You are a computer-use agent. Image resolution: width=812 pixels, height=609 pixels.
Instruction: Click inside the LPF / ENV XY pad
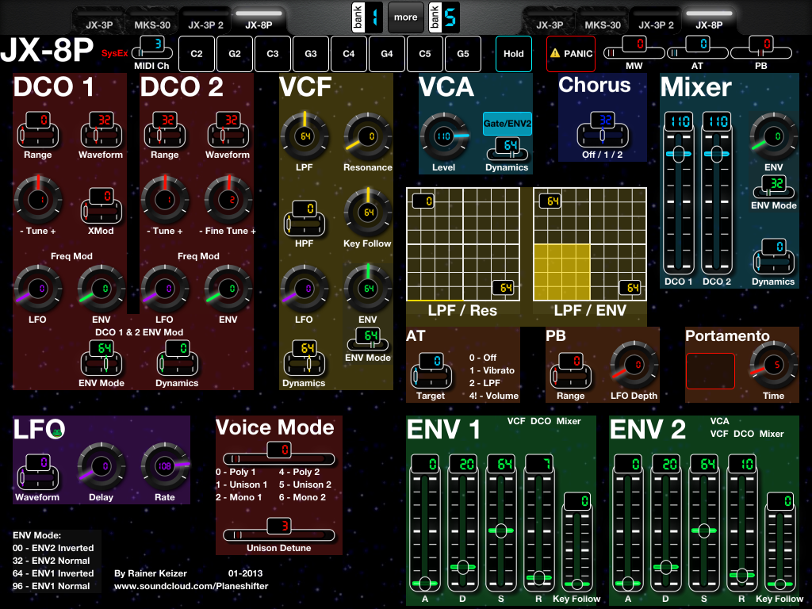590,244
